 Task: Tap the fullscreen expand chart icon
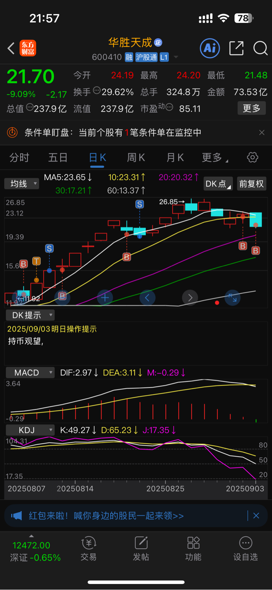tap(233, 298)
